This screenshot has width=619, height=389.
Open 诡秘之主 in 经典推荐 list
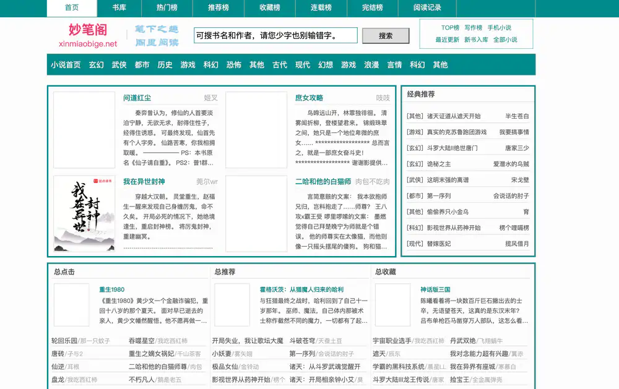point(439,164)
